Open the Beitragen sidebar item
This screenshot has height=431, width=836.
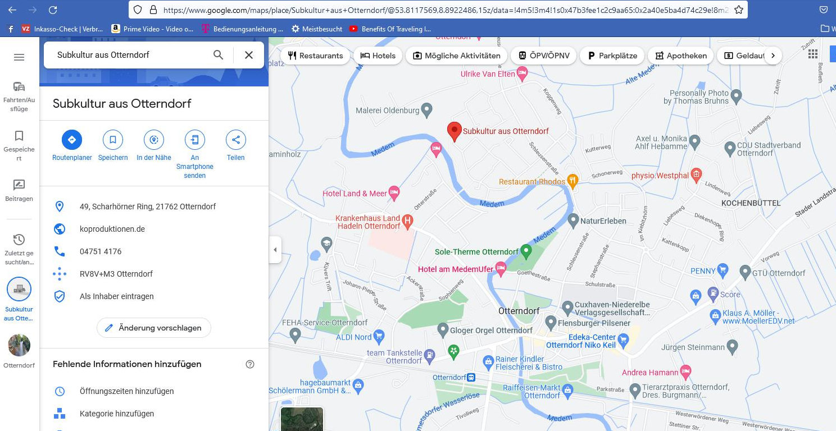coord(19,190)
